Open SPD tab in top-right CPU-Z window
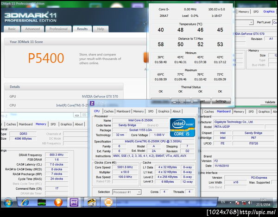The image size is (278, 217). 256,12
